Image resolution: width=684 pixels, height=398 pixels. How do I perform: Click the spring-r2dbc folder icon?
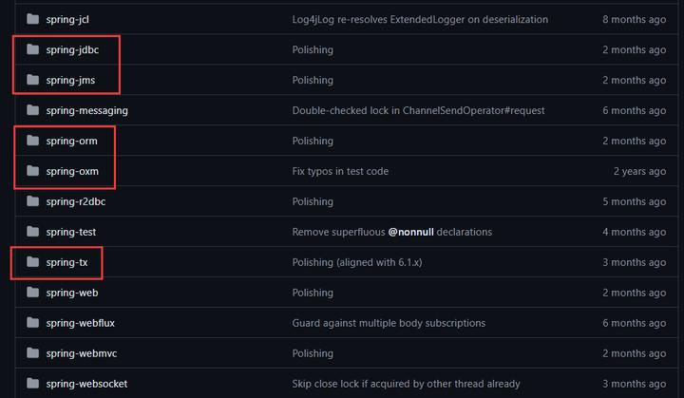point(32,201)
